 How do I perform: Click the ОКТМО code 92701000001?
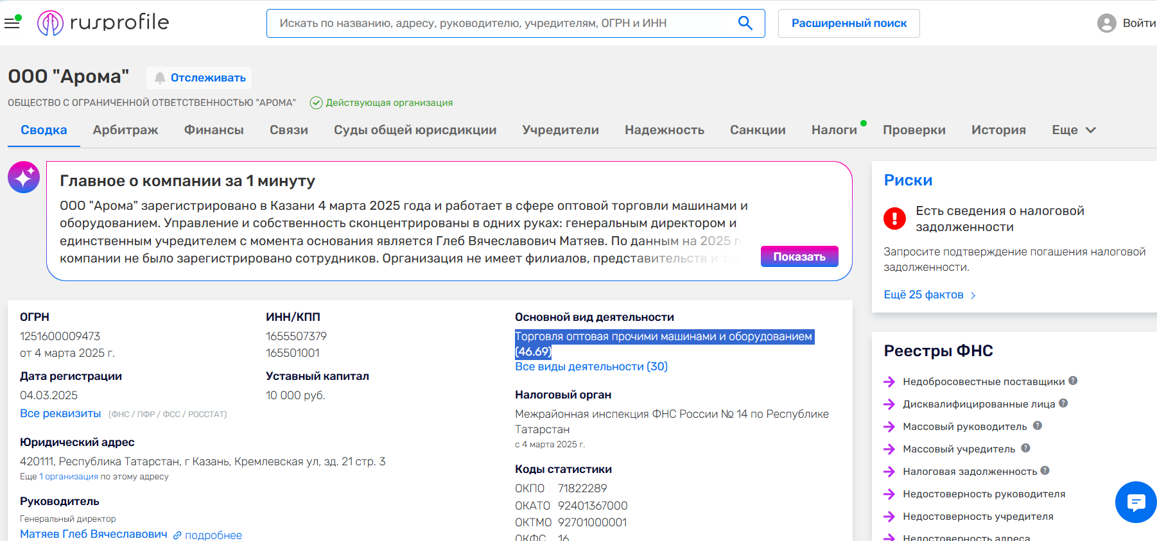pos(592,522)
